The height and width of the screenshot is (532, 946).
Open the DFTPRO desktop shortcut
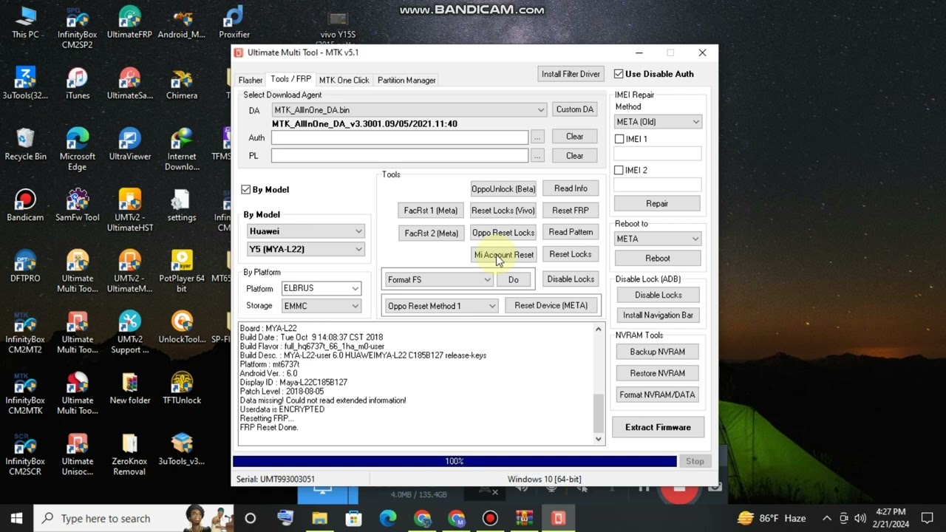coord(25,266)
